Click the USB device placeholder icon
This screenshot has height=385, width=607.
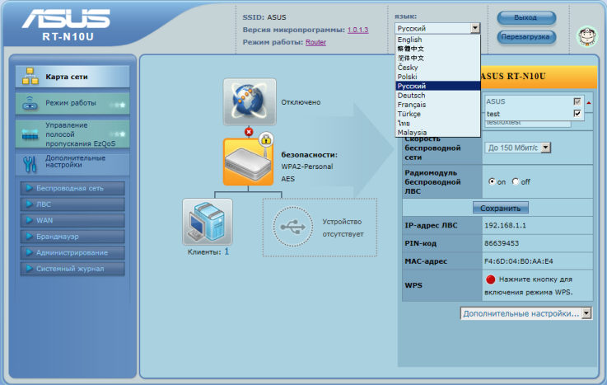pyautogui.click(x=292, y=227)
